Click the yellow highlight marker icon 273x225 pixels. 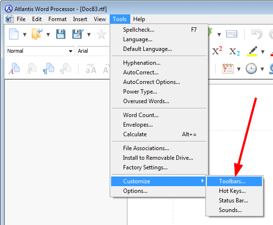[x=252, y=51]
